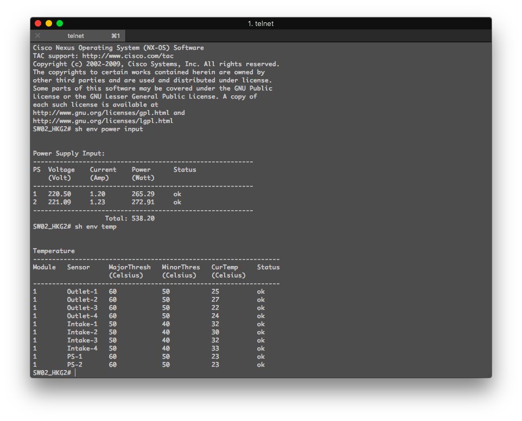Screen dimensions: 522x421
Task: Click the voltage value 220.50
Action: [60, 194]
